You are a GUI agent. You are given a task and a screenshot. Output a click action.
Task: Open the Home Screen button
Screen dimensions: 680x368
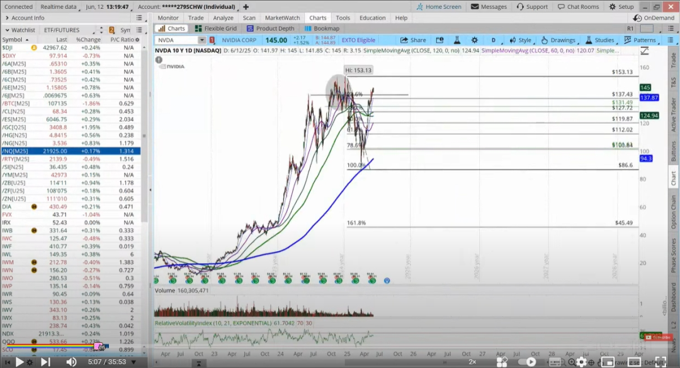coord(439,6)
